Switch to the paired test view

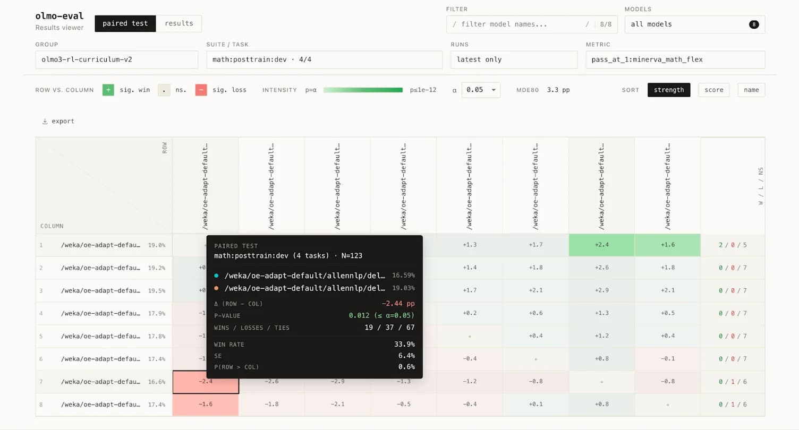[x=125, y=23]
